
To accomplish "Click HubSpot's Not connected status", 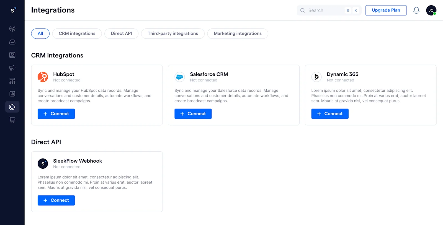I will tap(67, 80).
